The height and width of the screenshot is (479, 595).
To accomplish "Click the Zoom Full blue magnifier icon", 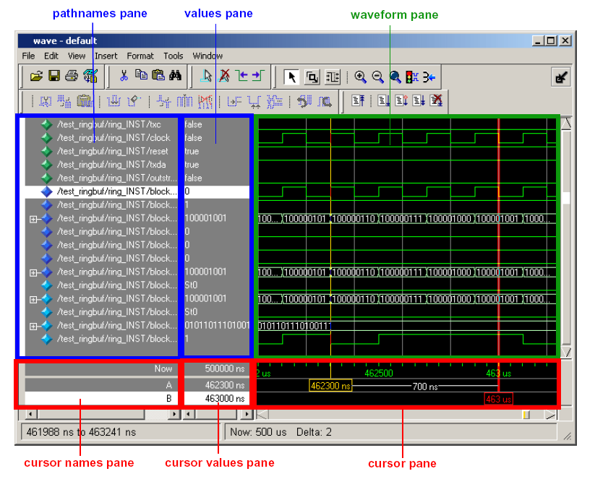I will coord(395,77).
